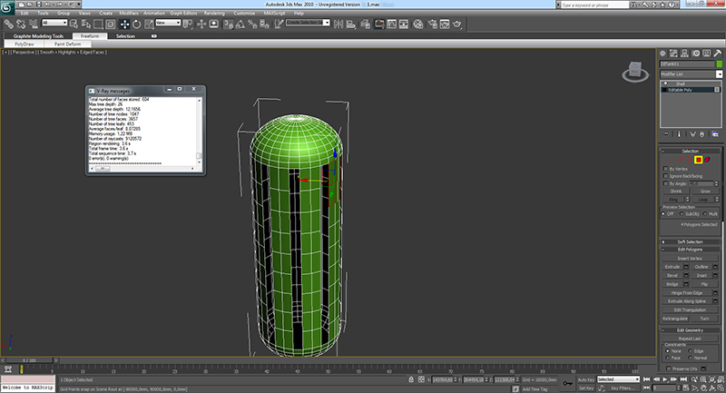Open the selection filter All dropdown
Screen dimensions: 726x393
pyautogui.click(x=54, y=23)
